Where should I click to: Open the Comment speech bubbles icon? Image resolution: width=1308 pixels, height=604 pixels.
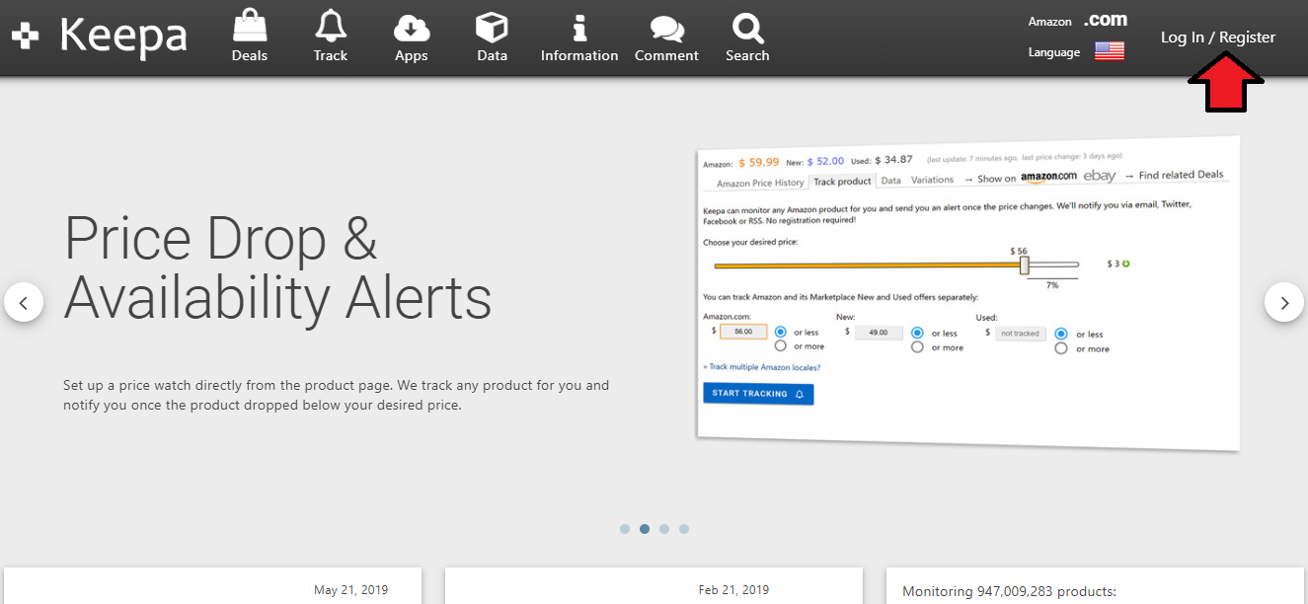tap(666, 28)
